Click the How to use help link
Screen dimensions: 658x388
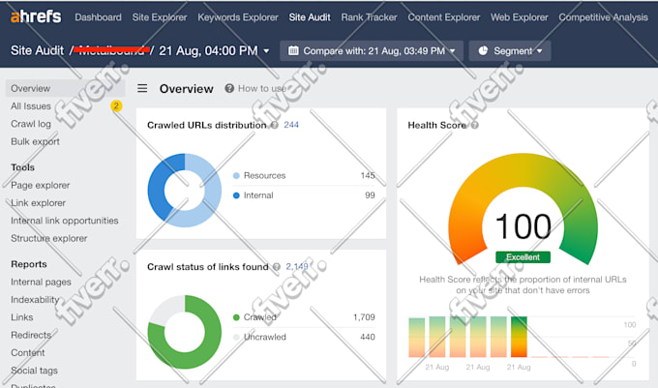(262, 88)
